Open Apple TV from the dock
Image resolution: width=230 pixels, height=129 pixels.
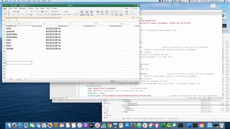click(x=92, y=125)
